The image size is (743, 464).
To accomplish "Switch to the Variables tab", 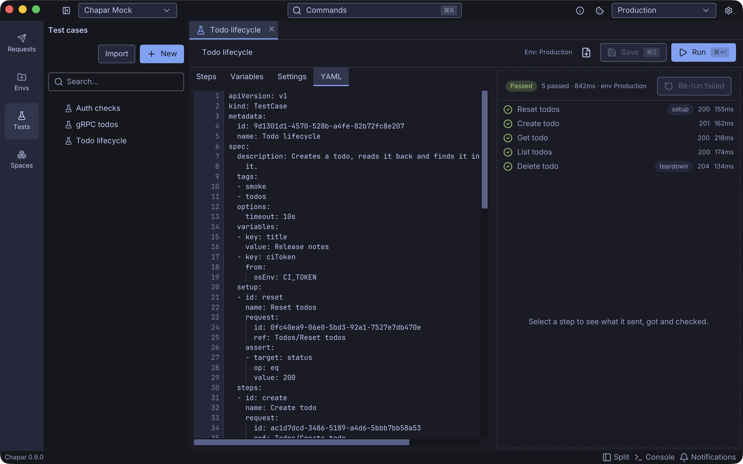I will (x=247, y=77).
